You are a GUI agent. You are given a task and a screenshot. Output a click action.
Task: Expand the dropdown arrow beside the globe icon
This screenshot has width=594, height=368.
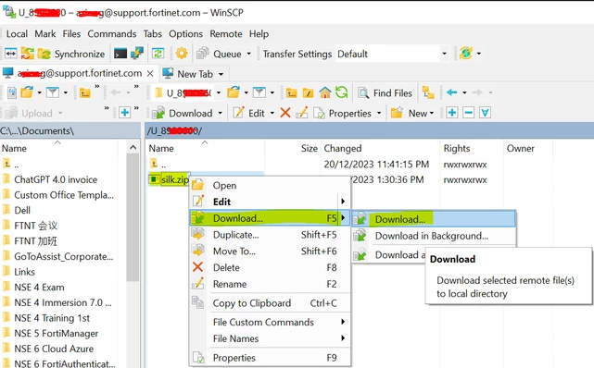click(x=479, y=54)
